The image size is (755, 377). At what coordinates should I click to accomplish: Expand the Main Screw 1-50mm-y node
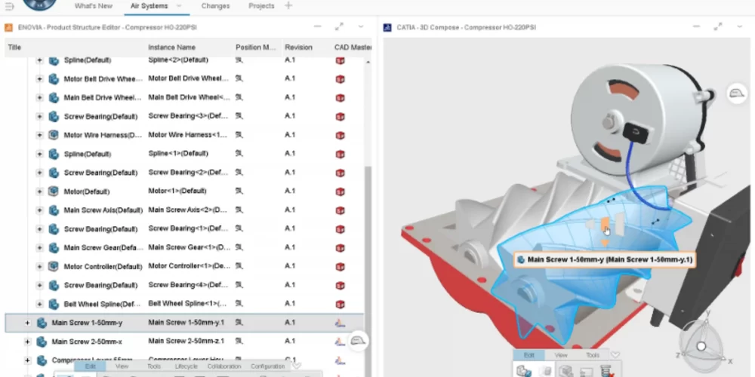point(27,323)
